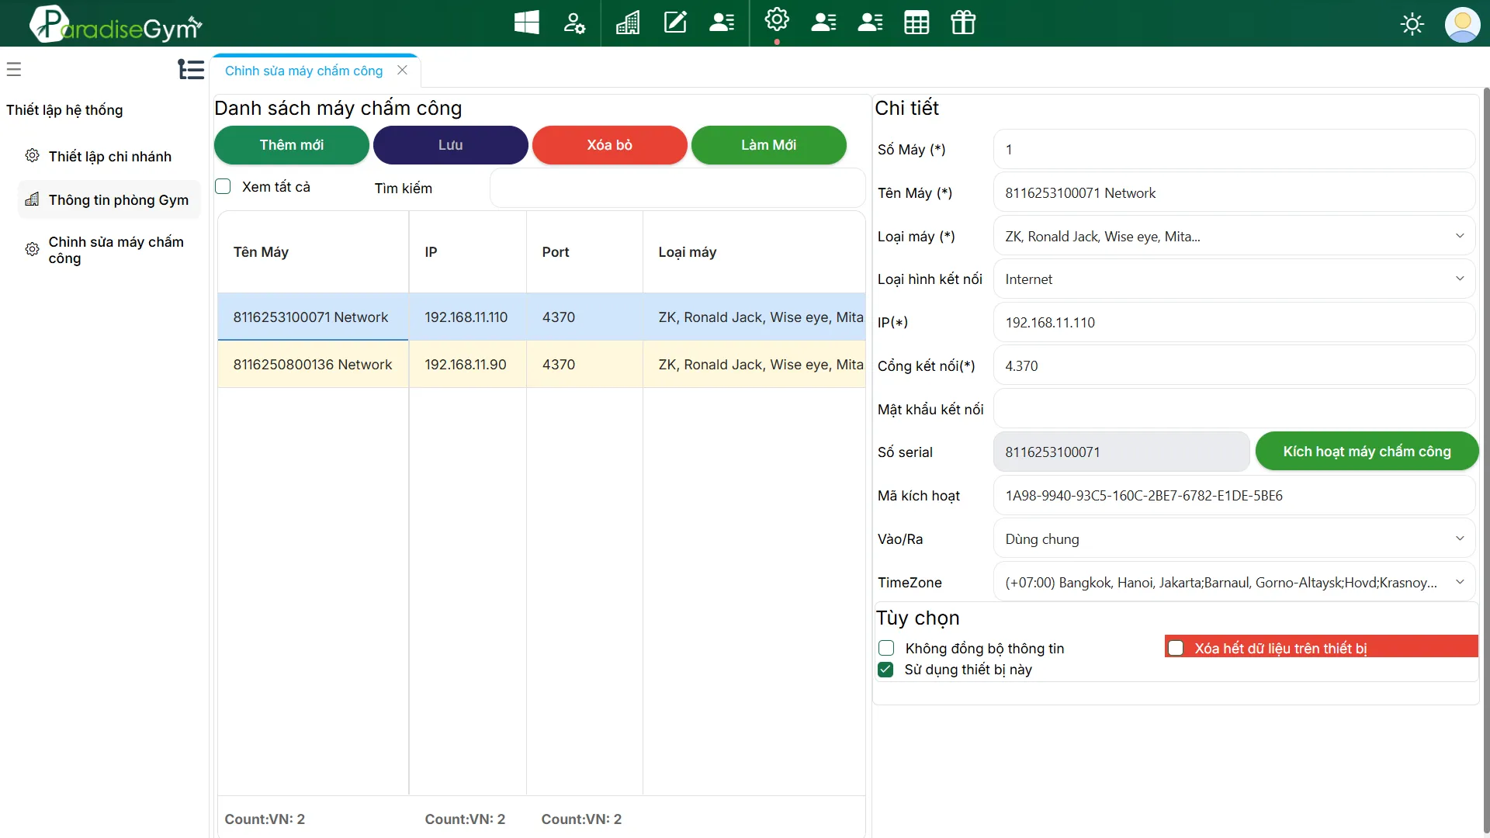Click Kích hoạt máy chấm công button
The height and width of the screenshot is (838, 1490).
click(x=1367, y=452)
